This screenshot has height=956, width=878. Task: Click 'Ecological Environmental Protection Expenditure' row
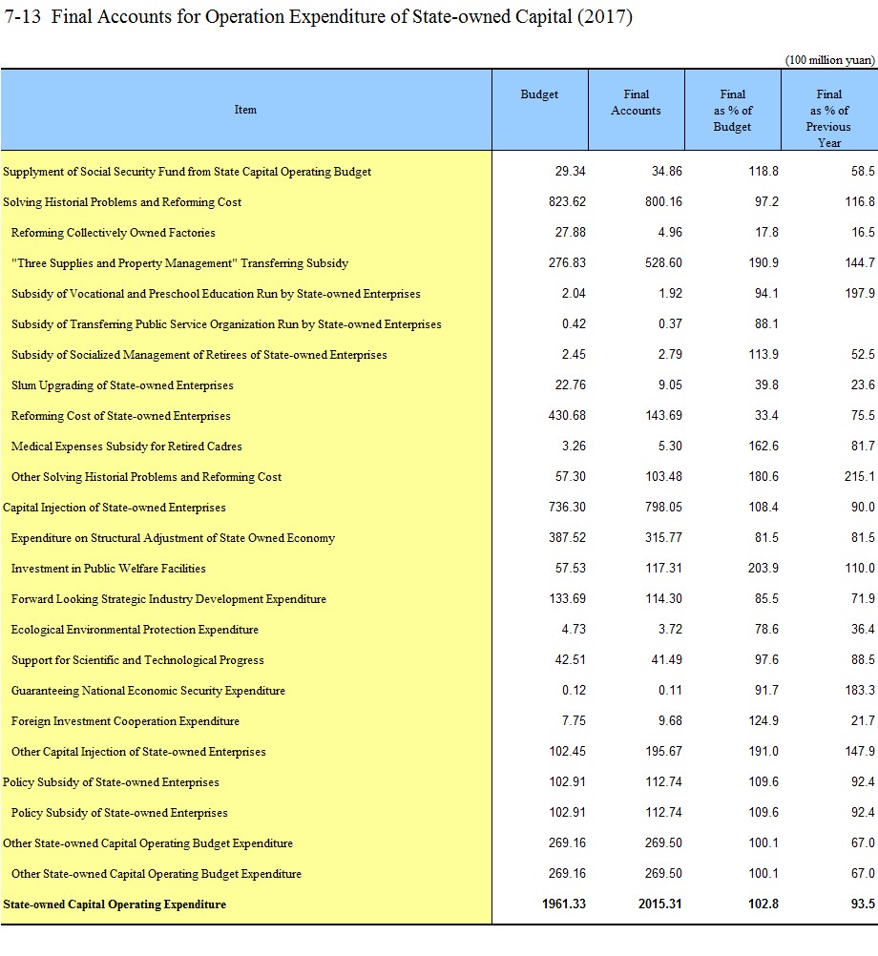tap(135, 629)
